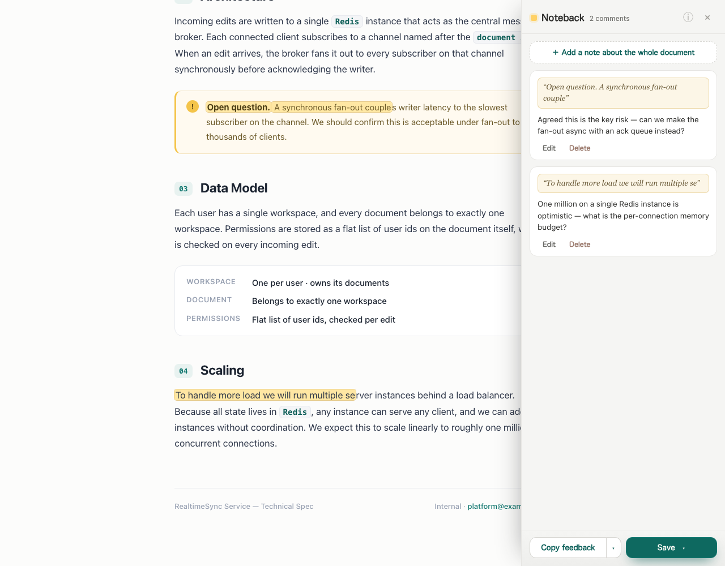Click highlighted "A synchronous fan-out couple" text
This screenshot has height=566, width=725.
point(332,108)
